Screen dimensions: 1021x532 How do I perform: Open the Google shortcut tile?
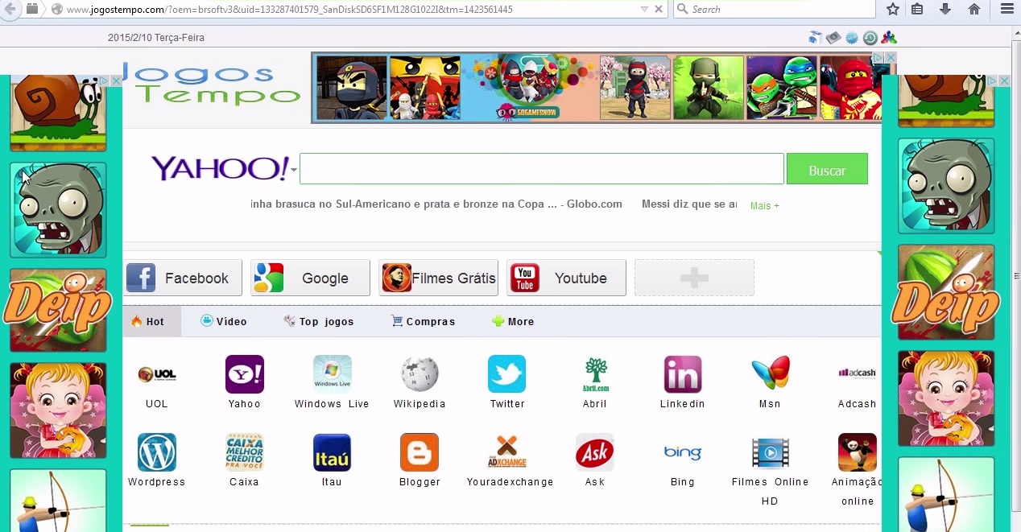[310, 278]
